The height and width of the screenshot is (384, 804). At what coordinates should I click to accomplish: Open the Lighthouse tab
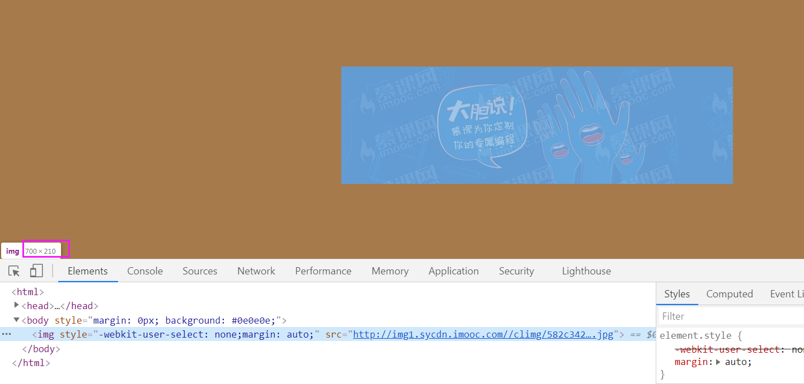pyautogui.click(x=586, y=271)
